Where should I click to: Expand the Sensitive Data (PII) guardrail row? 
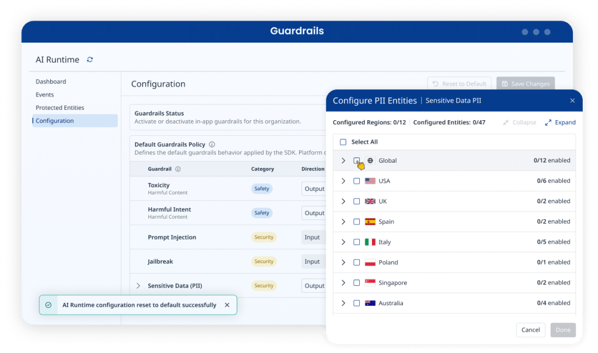tap(138, 285)
